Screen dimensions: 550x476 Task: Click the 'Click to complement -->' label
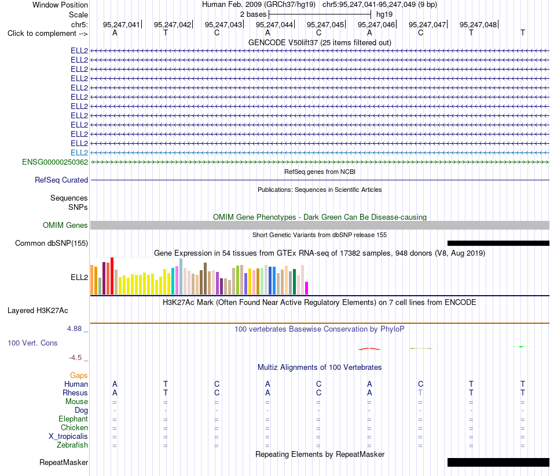coord(47,34)
